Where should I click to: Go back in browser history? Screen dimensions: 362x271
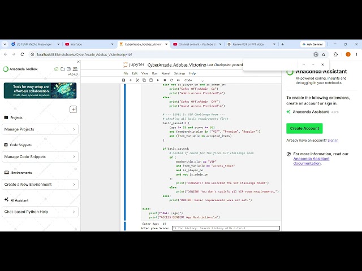[6, 54]
